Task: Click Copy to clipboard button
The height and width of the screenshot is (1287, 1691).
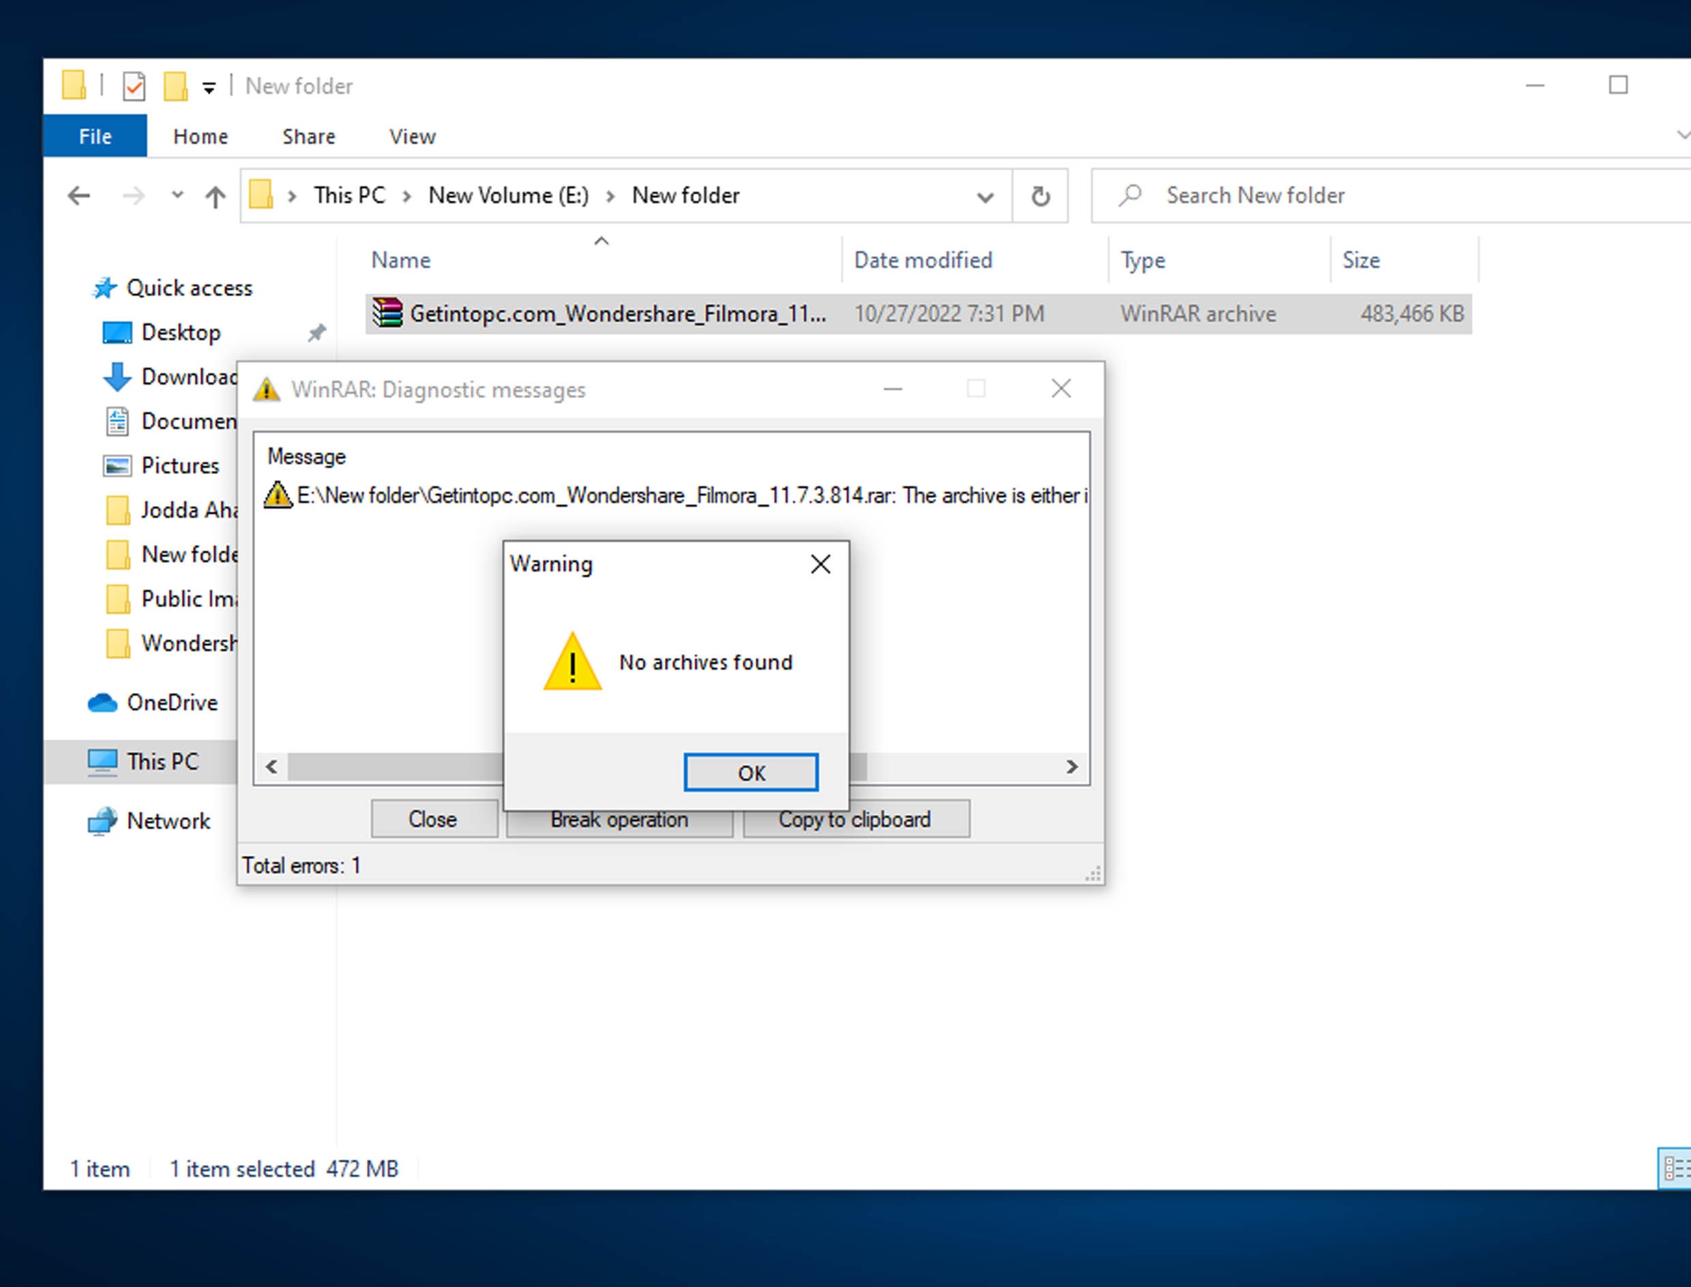Action: pyautogui.click(x=856, y=819)
